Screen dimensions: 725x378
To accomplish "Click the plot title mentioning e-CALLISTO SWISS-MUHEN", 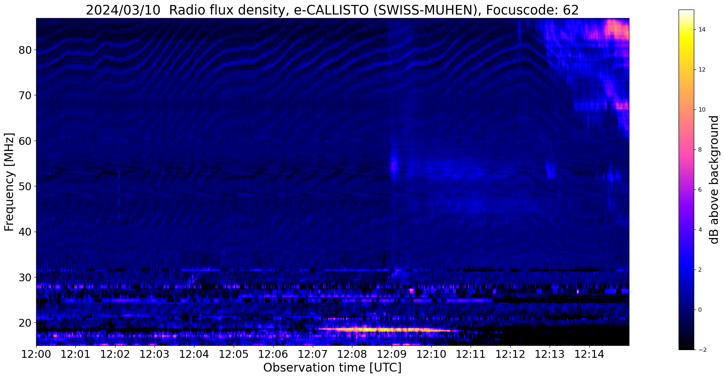I will pos(332,10).
